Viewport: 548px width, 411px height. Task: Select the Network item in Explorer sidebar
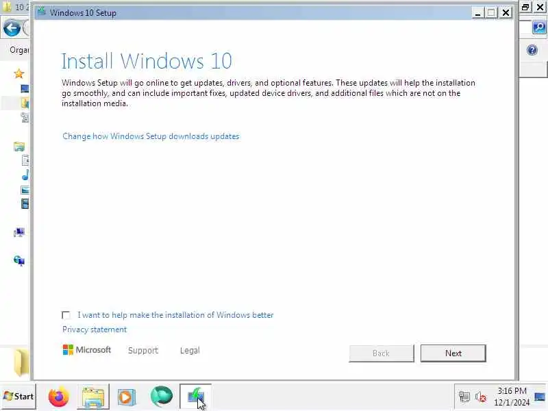(19, 260)
